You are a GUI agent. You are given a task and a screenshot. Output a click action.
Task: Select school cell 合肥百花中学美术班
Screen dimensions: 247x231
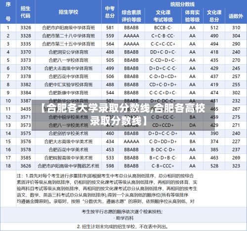coord(68,150)
